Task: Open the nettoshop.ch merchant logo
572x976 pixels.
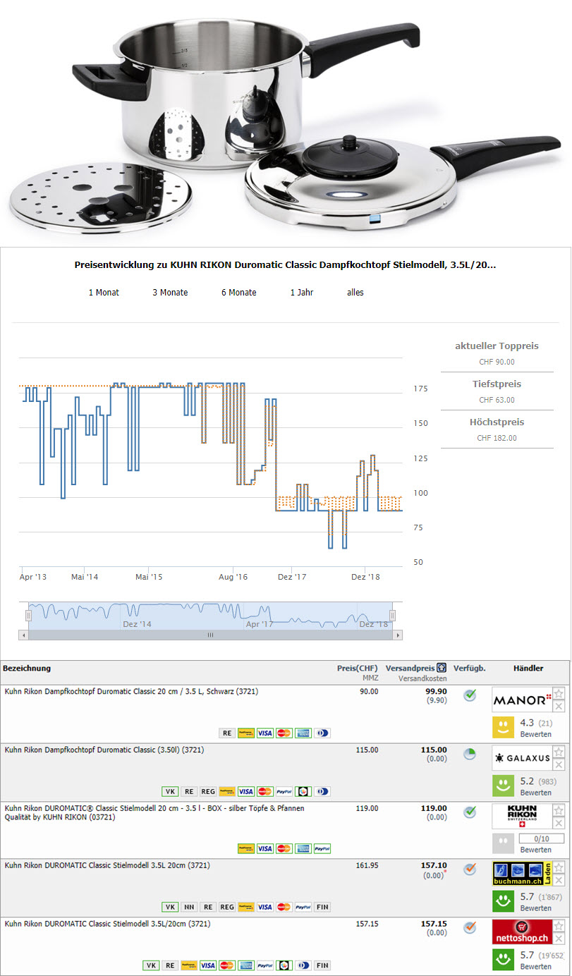Action: pyautogui.click(x=521, y=932)
